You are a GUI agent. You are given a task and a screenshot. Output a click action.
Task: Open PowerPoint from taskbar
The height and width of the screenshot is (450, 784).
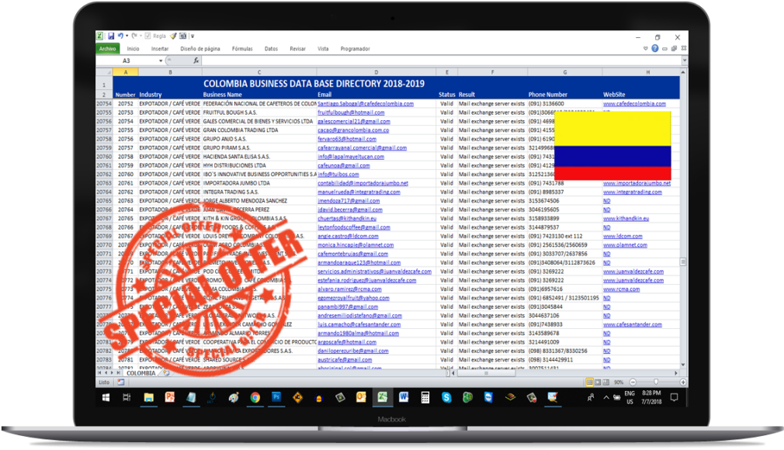(170, 397)
